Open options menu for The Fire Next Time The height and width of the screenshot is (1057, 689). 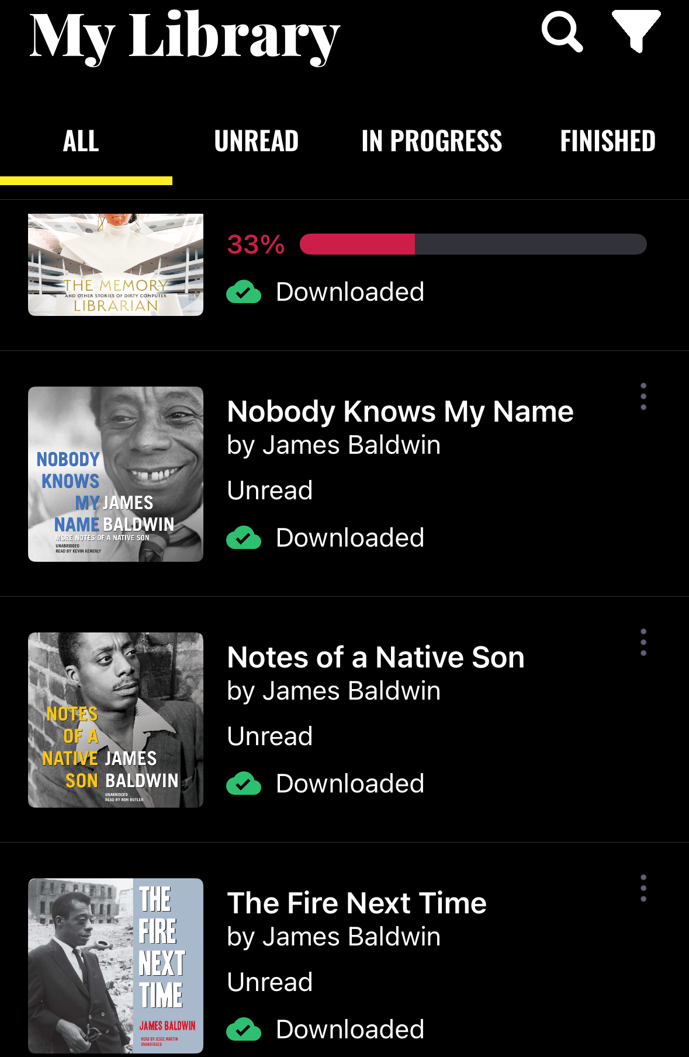(643, 888)
